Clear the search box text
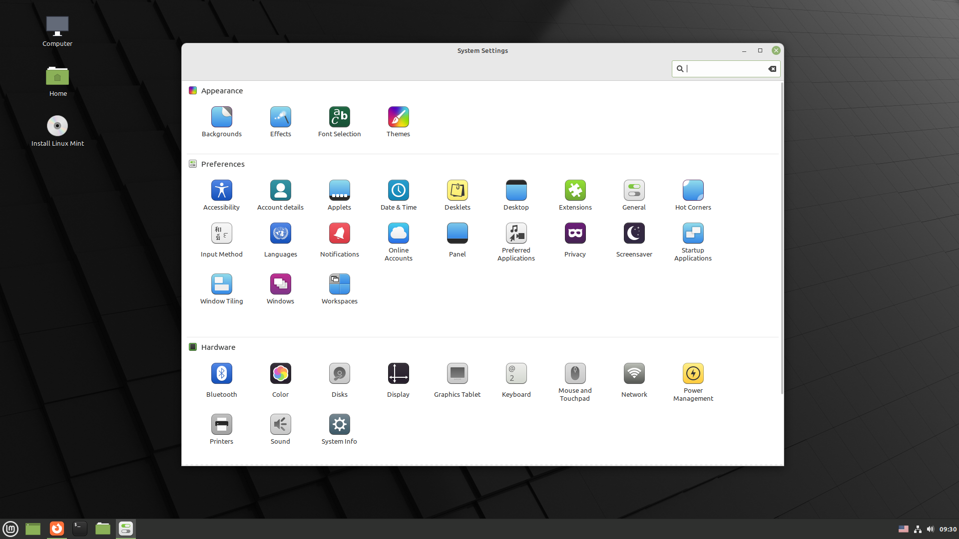This screenshot has height=539, width=959. click(x=772, y=69)
